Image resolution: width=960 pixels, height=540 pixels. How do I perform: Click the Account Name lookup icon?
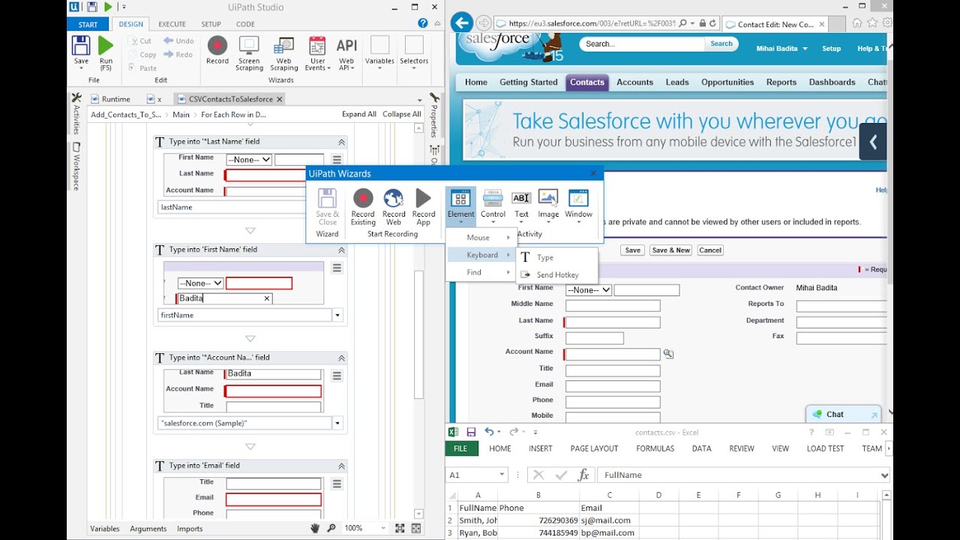click(x=668, y=354)
